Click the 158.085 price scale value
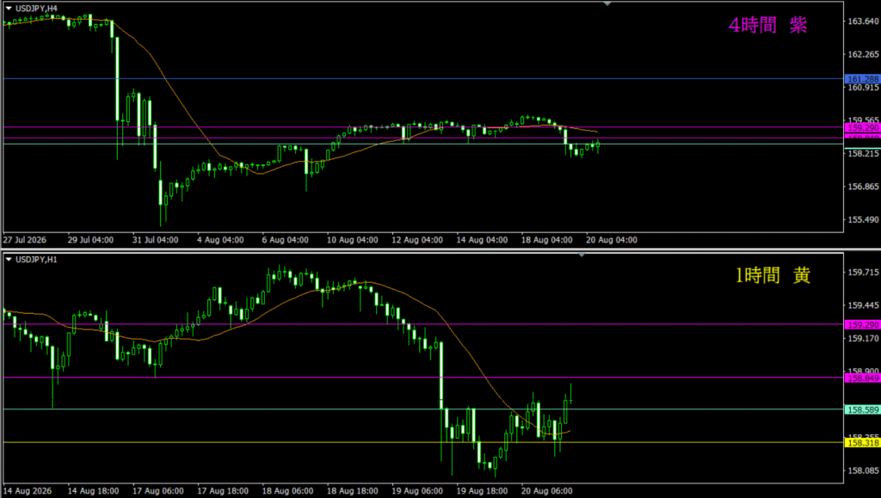The height and width of the screenshot is (498, 881). (x=863, y=470)
